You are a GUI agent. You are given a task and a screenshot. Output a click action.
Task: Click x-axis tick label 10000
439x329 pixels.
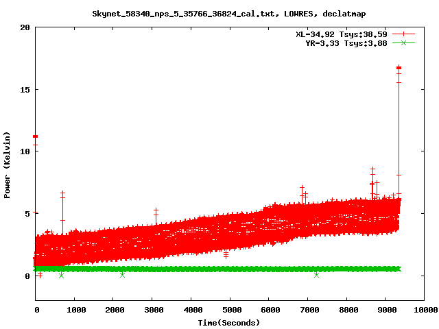(x=425, y=310)
